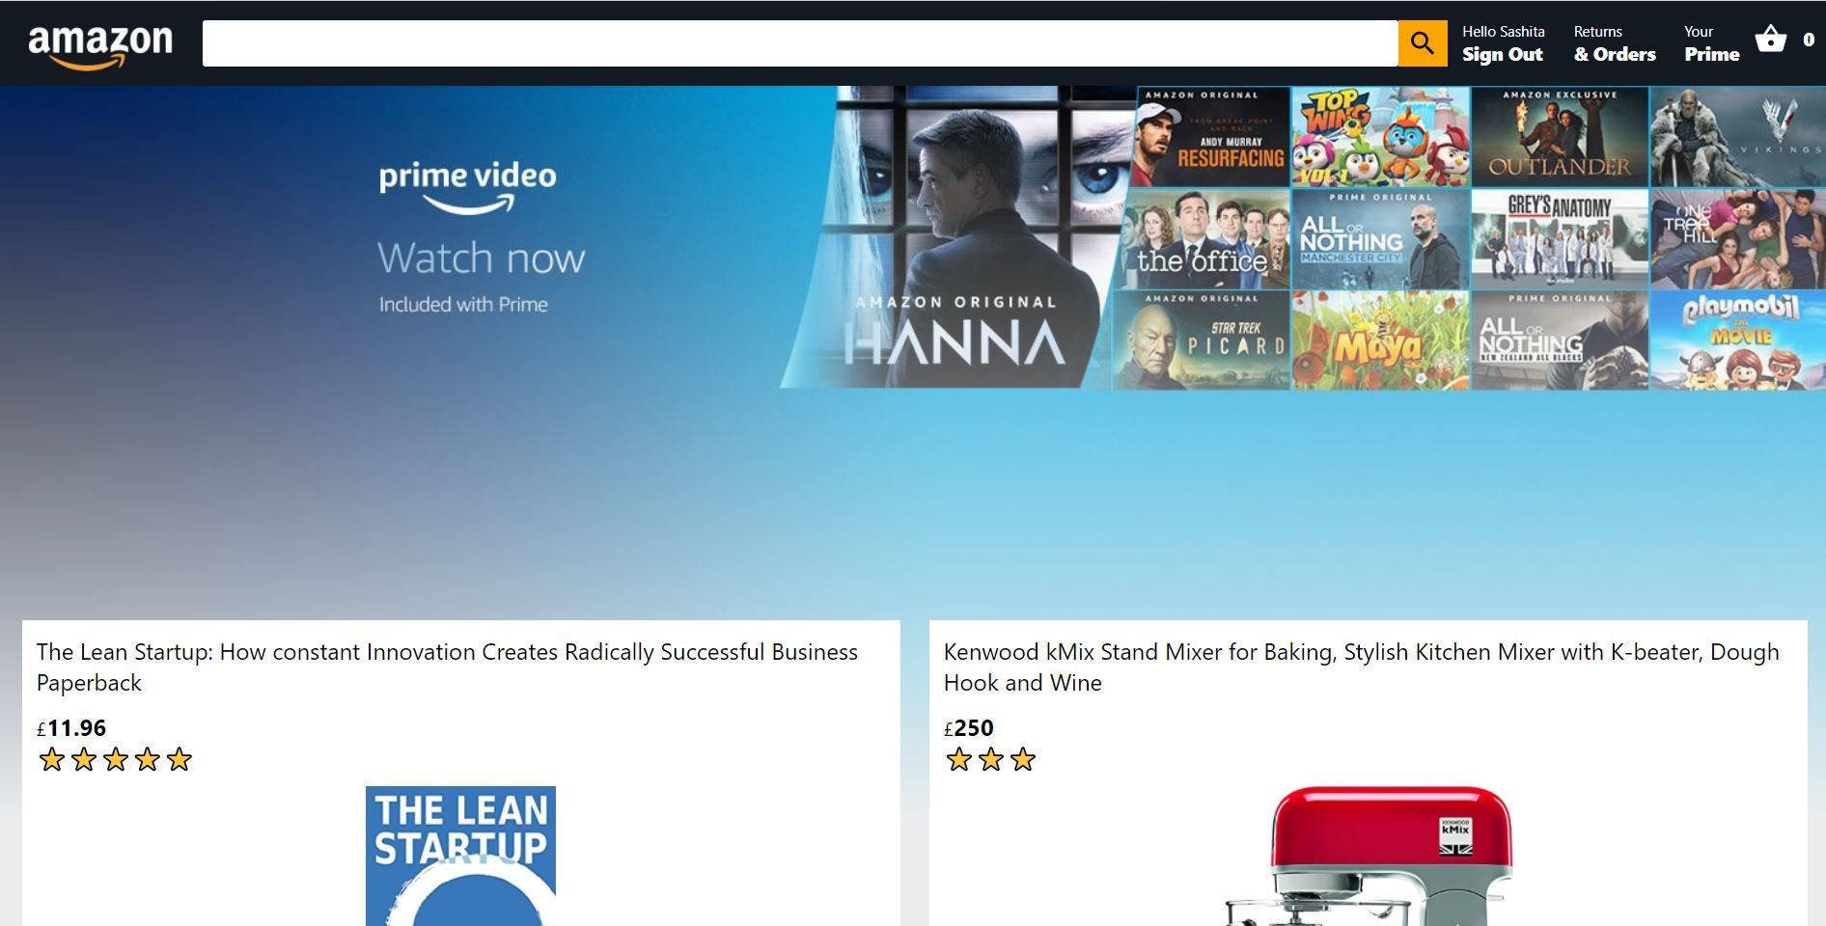This screenshot has height=926, width=1826.
Task: Open the Top Wing thumbnail
Action: [x=1380, y=137]
